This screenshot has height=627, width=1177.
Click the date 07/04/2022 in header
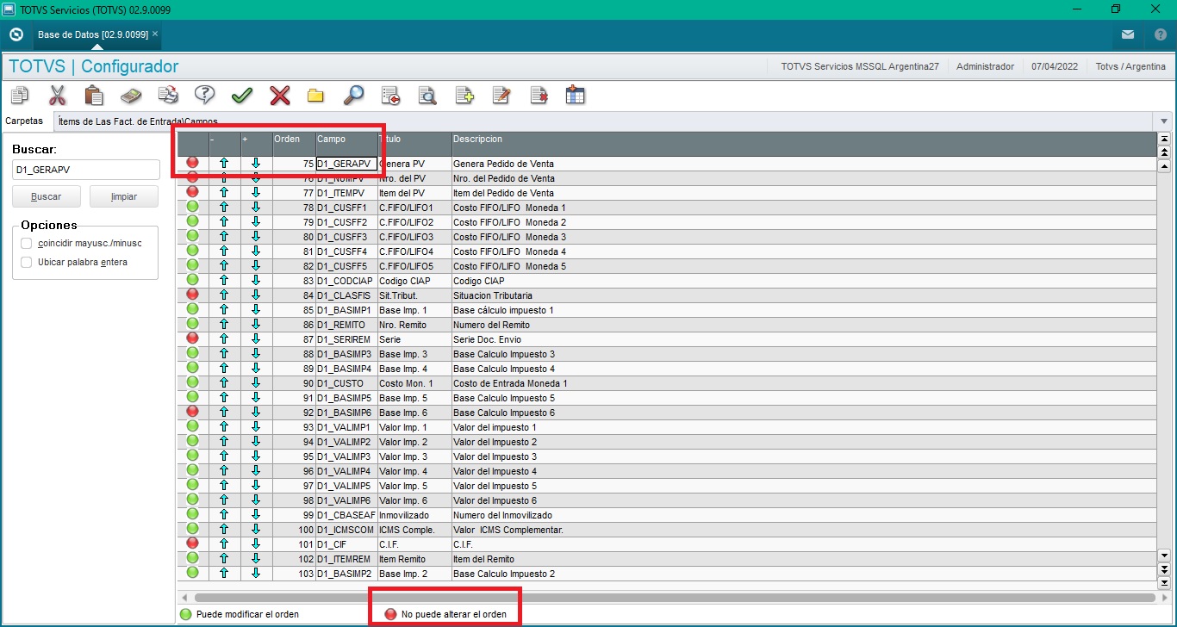point(1054,66)
